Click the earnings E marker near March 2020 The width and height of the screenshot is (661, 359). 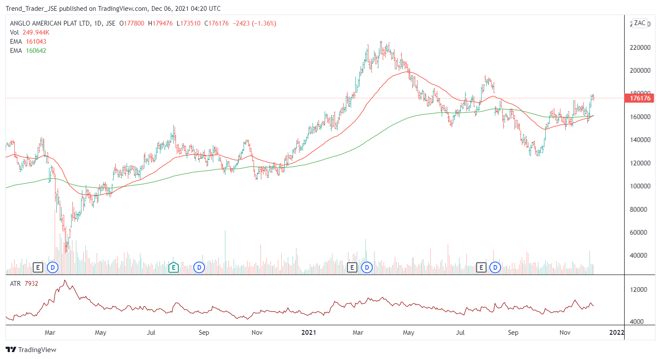38,267
